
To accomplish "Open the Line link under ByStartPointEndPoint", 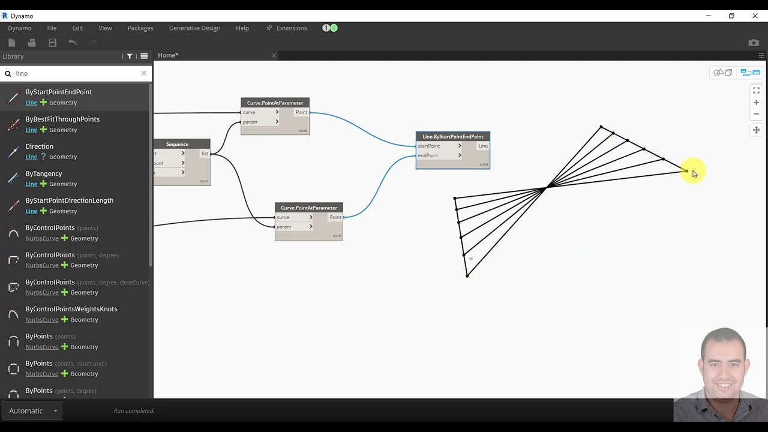I will (x=31, y=103).
